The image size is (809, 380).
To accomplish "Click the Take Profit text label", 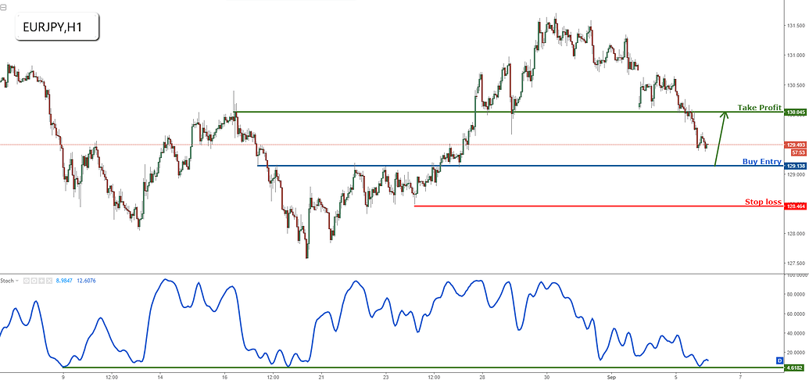I will 759,107.
